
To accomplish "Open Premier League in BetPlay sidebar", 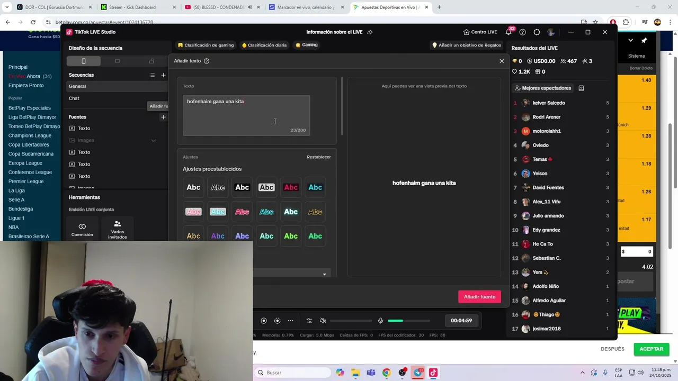I will 26,182.
